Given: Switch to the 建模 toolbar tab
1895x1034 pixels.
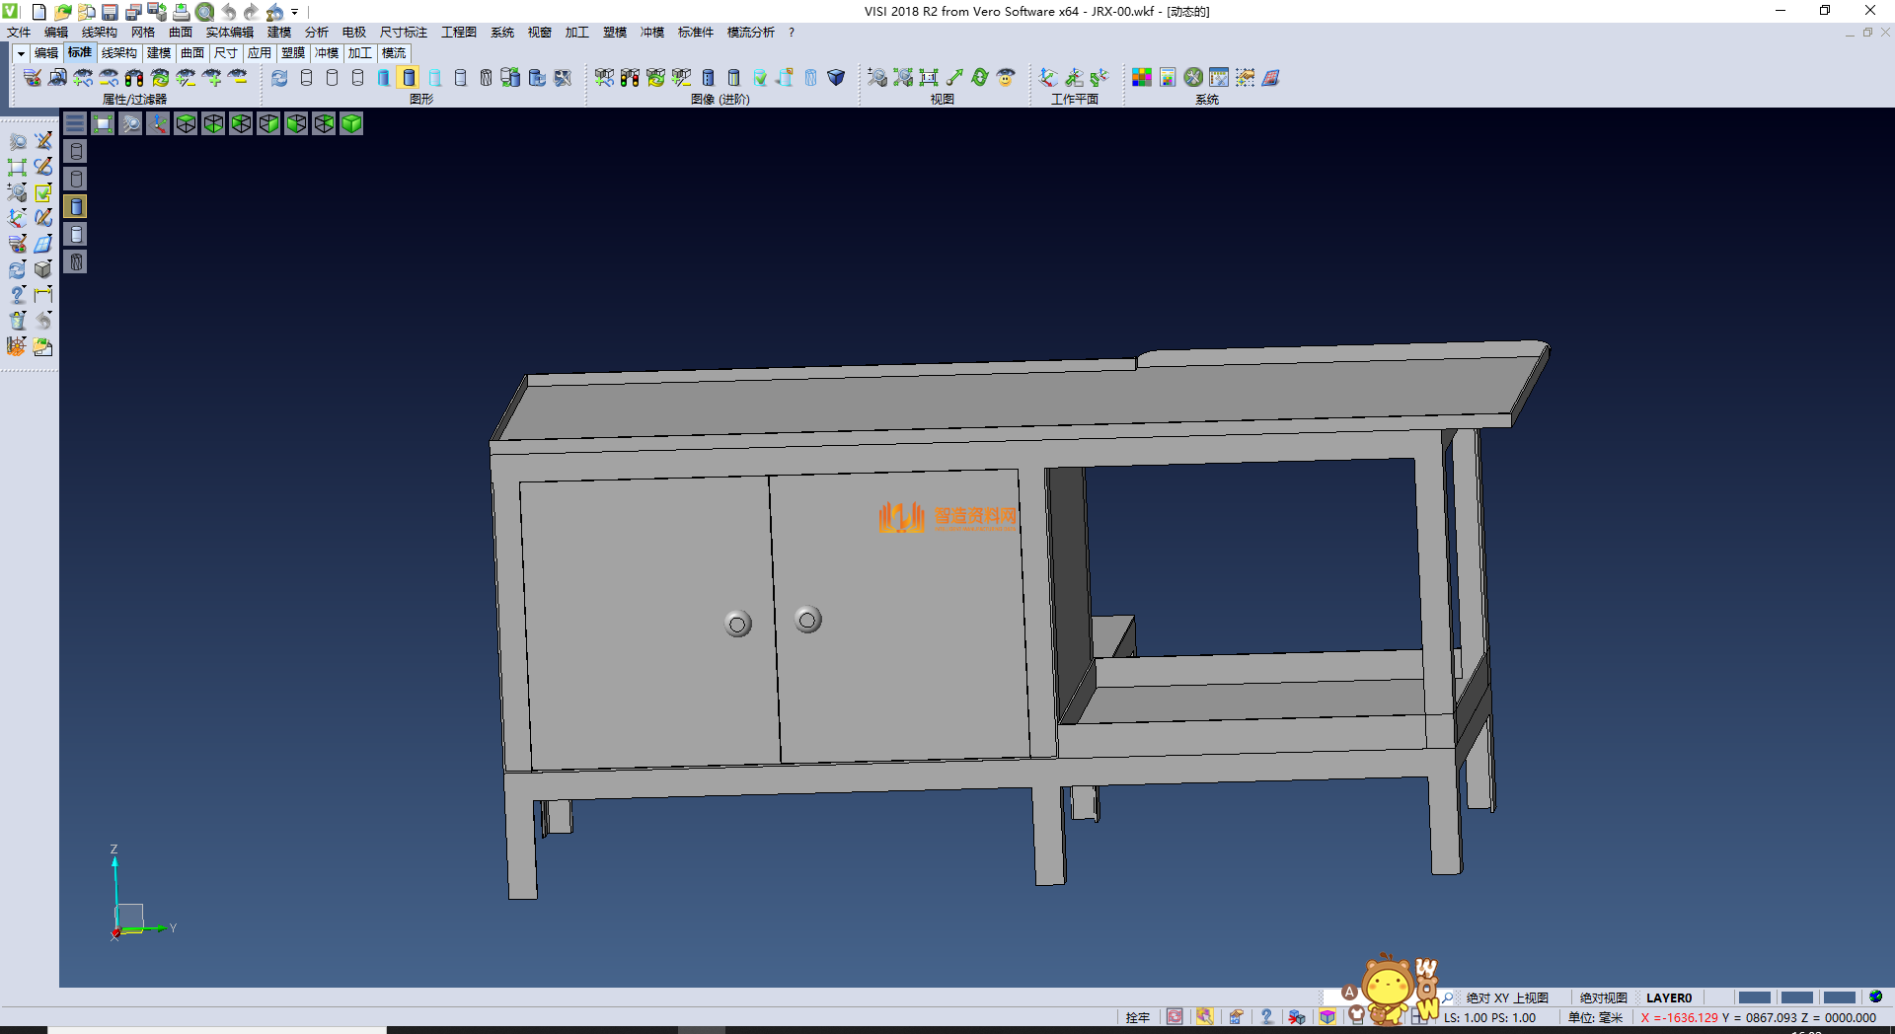Looking at the screenshot, I should click(158, 53).
